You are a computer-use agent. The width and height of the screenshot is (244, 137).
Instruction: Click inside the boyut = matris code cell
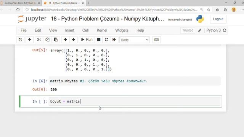point(135,102)
